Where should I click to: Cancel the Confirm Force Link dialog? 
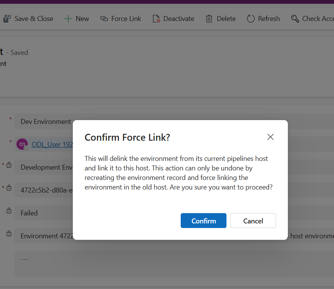click(x=253, y=221)
